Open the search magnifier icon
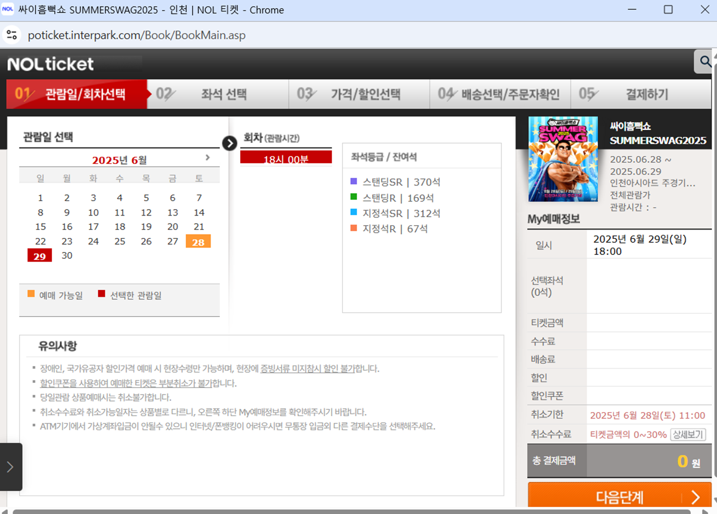The width and height of the screenshot is (717, 514). (x=705, y=61)
